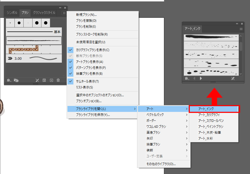Create a new brush with plus icon

[51, 80]
